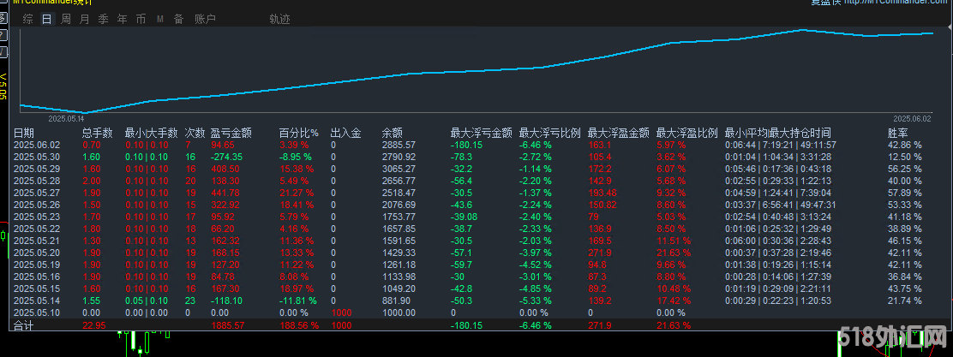The width and height of the screenshot is (953, 357).
Task: Click the 12.50 % win rate
Action: click(905, 158)
